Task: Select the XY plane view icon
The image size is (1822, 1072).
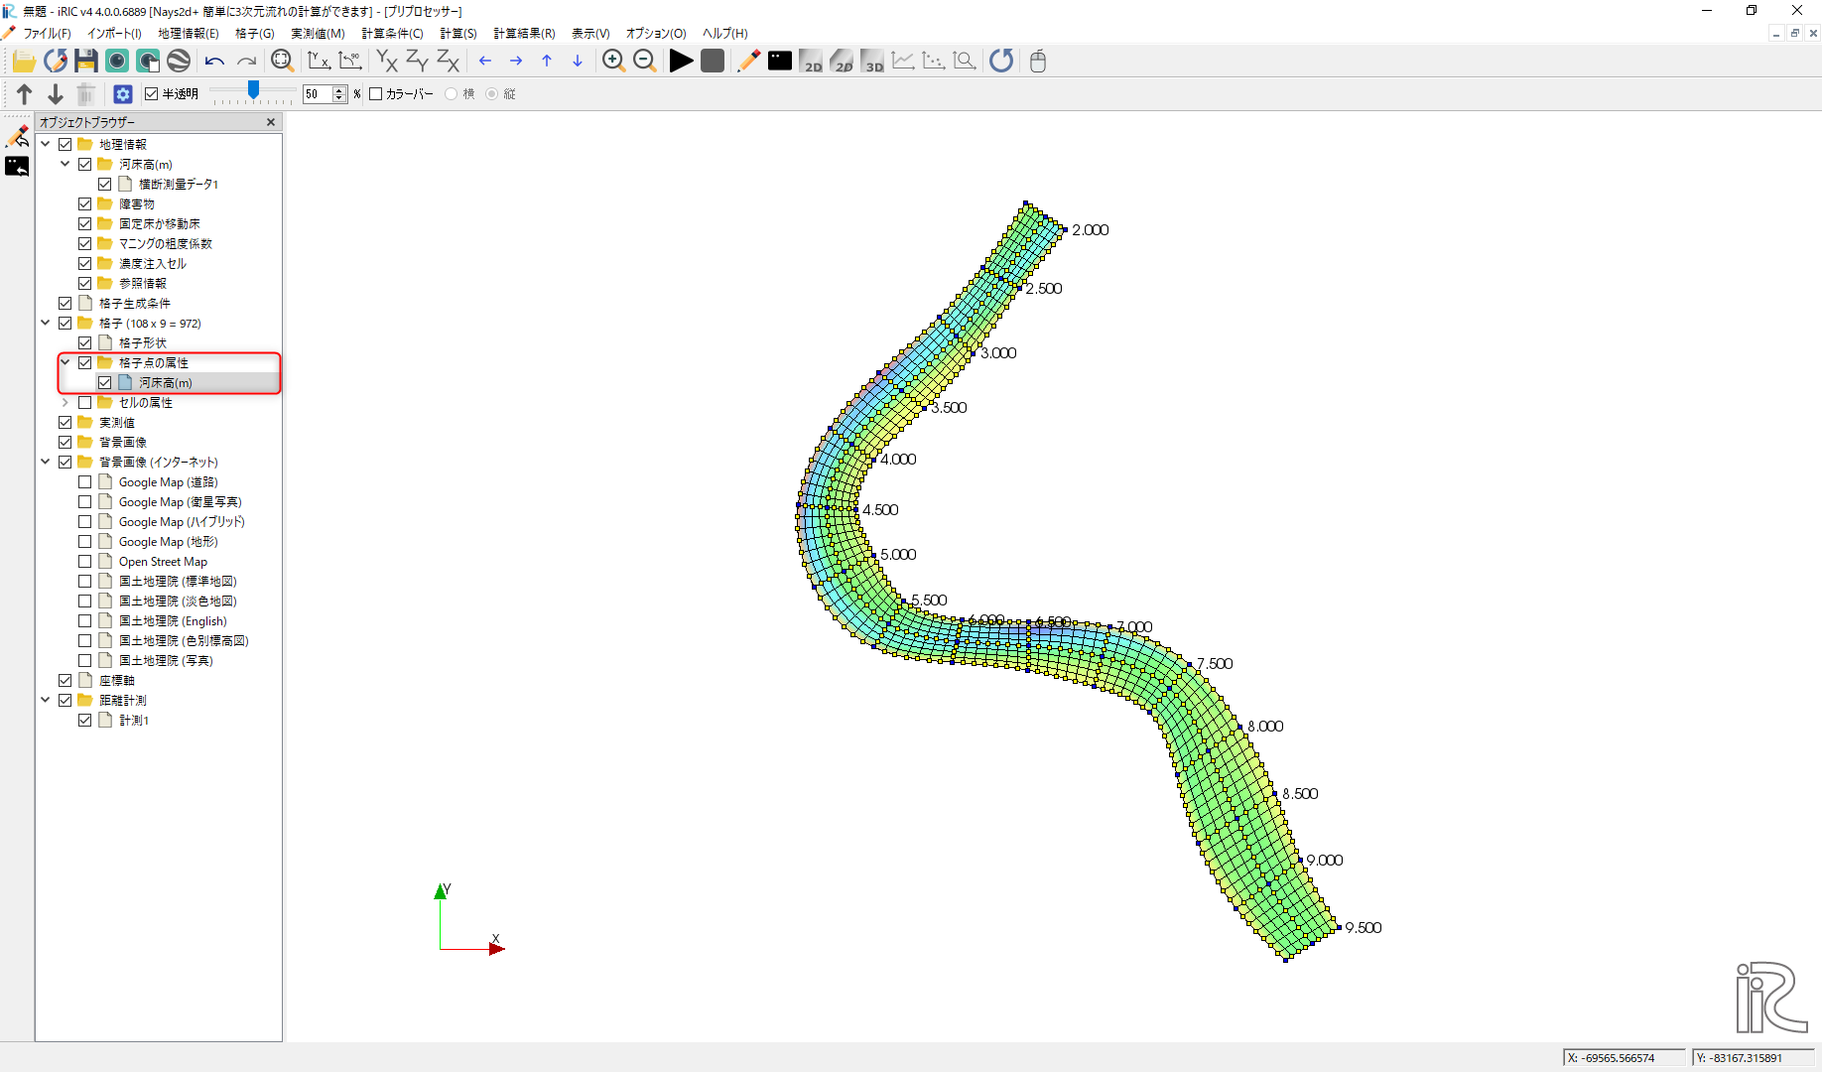Action: (x=387, y=62)
